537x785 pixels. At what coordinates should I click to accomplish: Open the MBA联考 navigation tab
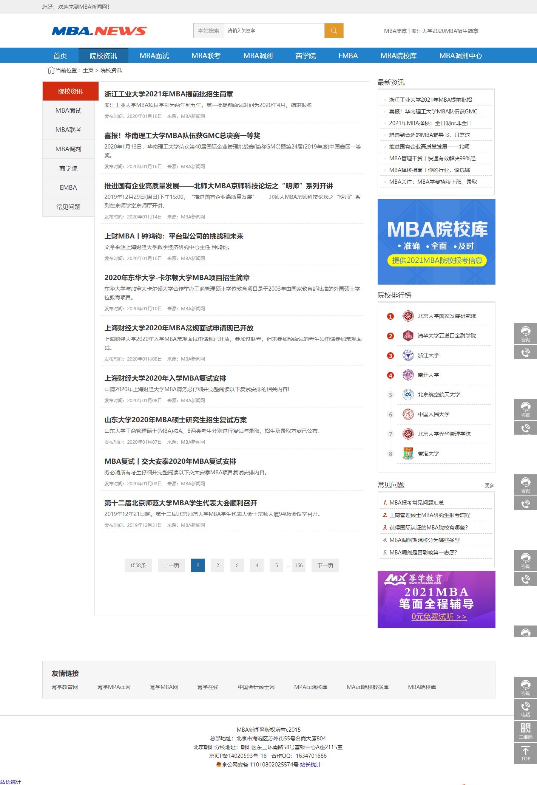point(206,56)
